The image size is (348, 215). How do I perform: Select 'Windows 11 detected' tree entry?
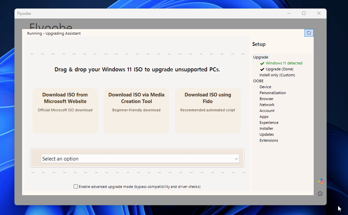[x=284, y=63]
